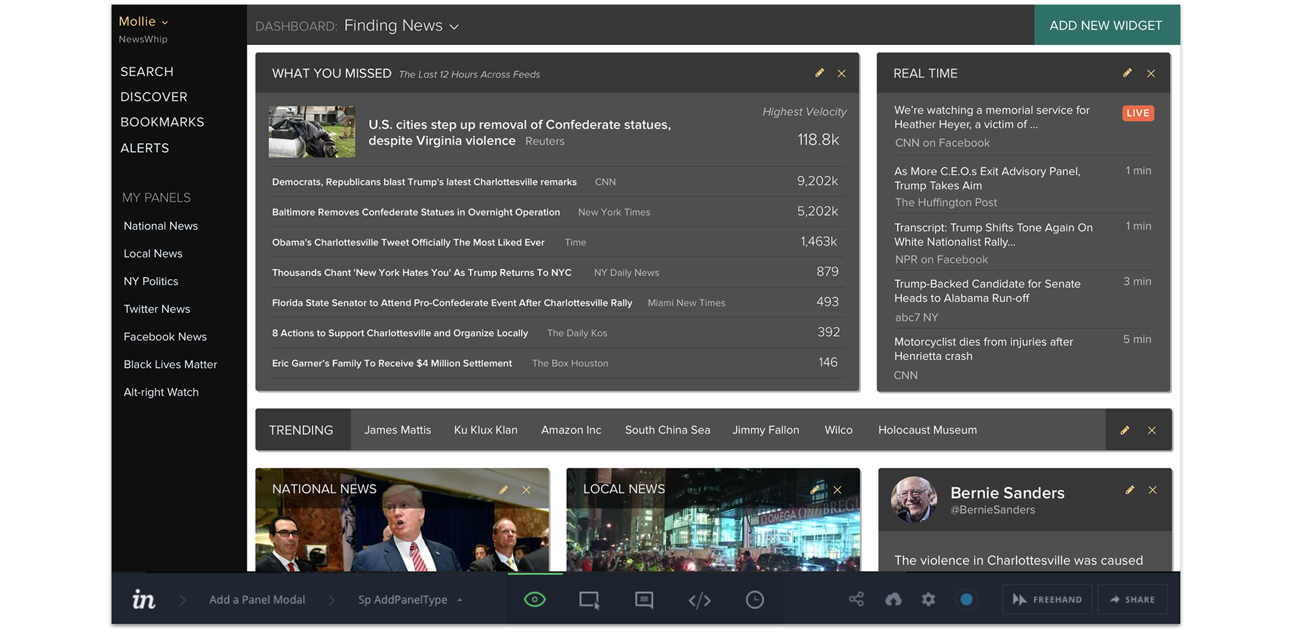
Task: Click Bernie Sanders profile avatar
Action: coord(914,500)
